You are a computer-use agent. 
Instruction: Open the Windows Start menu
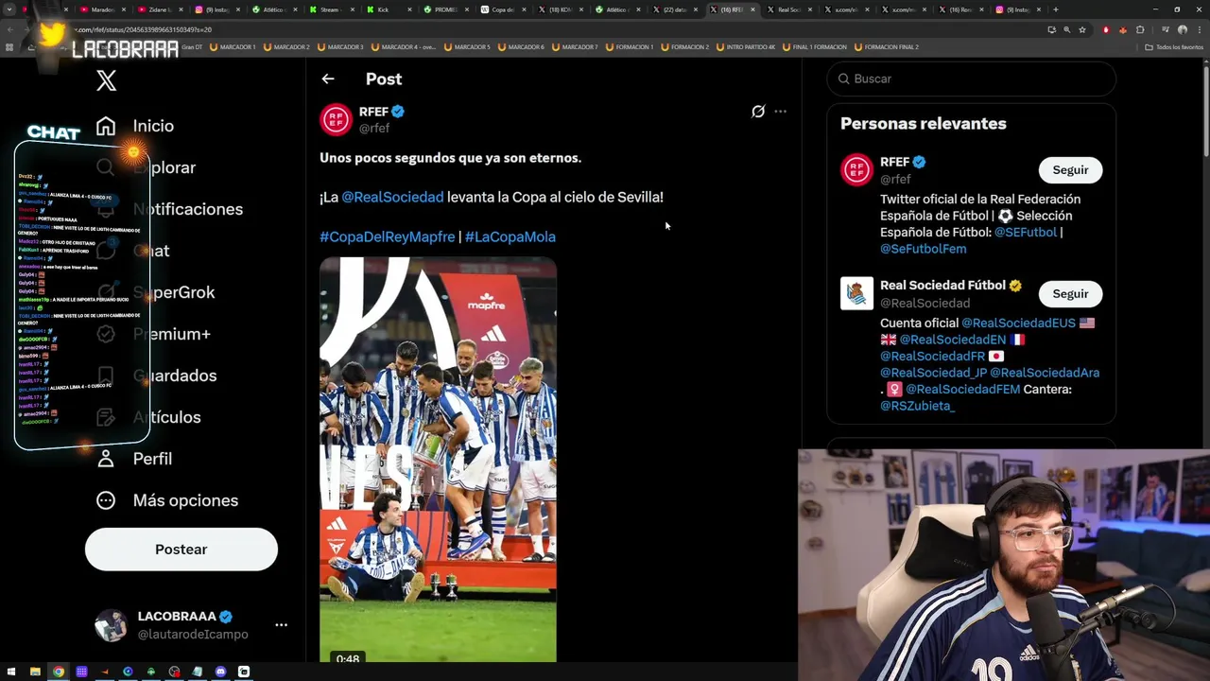[11, 672]
